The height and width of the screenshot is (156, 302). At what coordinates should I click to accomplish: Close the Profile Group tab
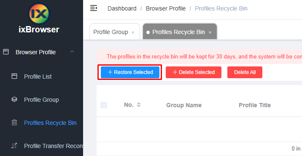tap(133, 32)
